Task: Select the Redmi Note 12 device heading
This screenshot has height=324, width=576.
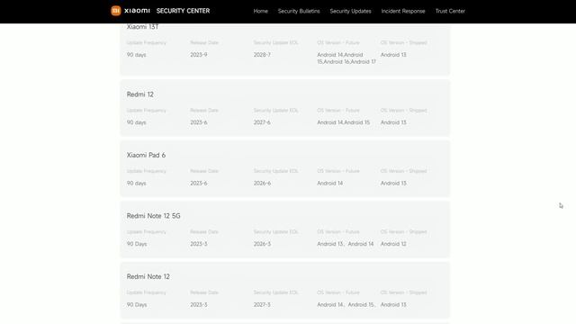Action: tap(148, 276)
